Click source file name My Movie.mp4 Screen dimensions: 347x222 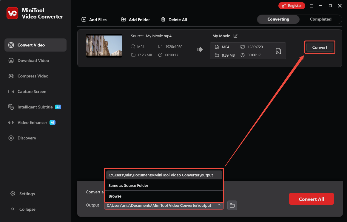coord(159,36)
